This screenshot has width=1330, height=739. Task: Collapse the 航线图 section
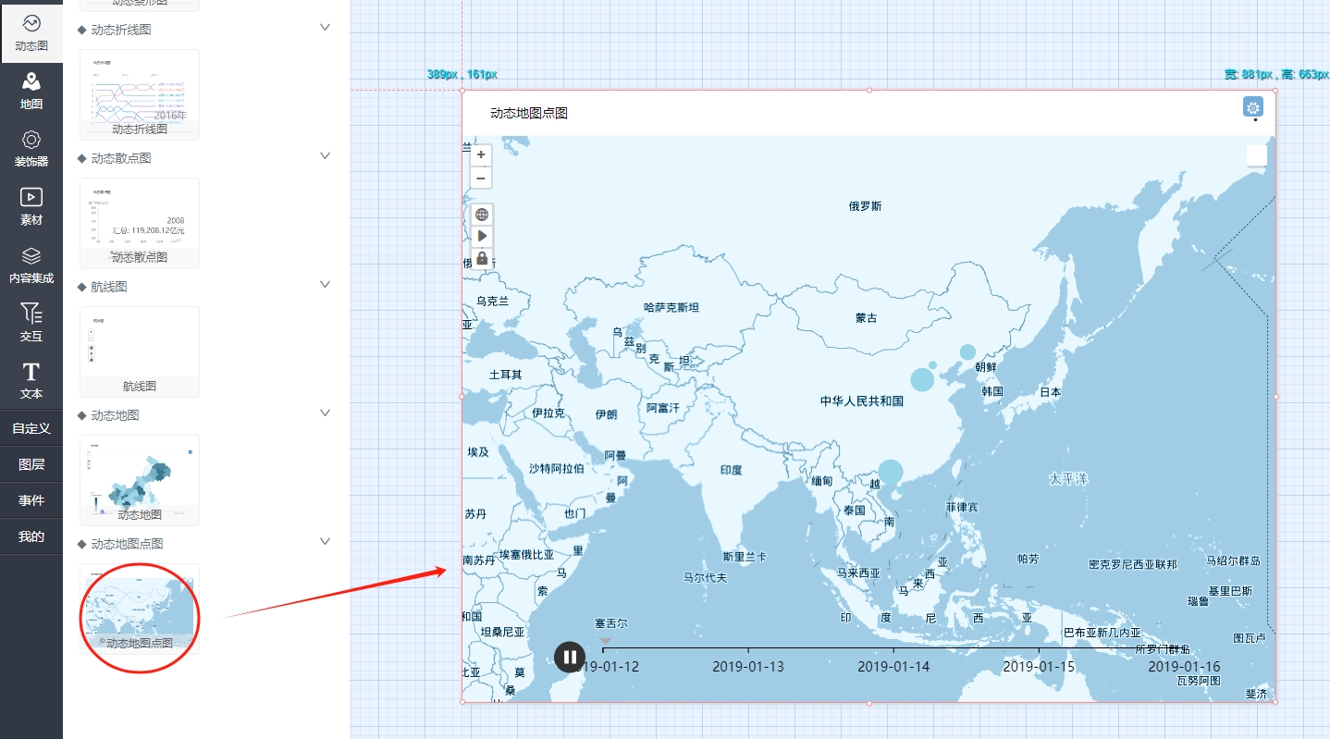325,285
